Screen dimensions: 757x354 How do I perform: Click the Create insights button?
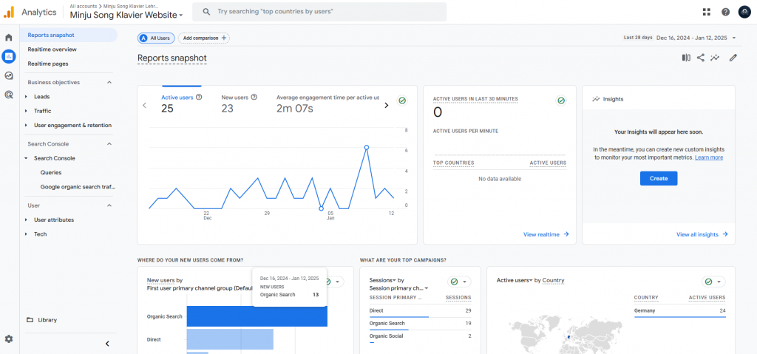[658, 178]
